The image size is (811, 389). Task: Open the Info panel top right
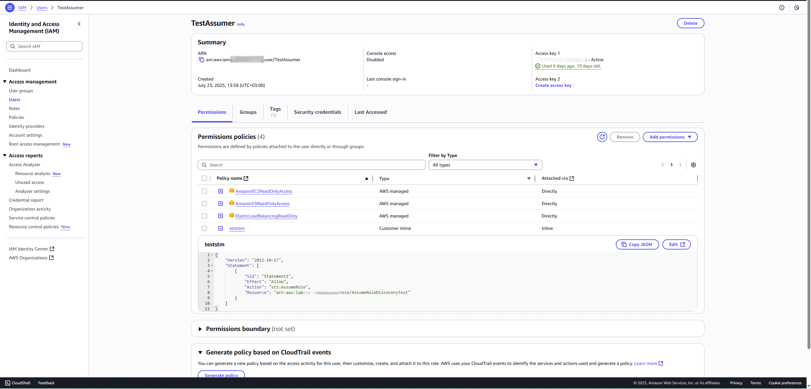[782, 7]
